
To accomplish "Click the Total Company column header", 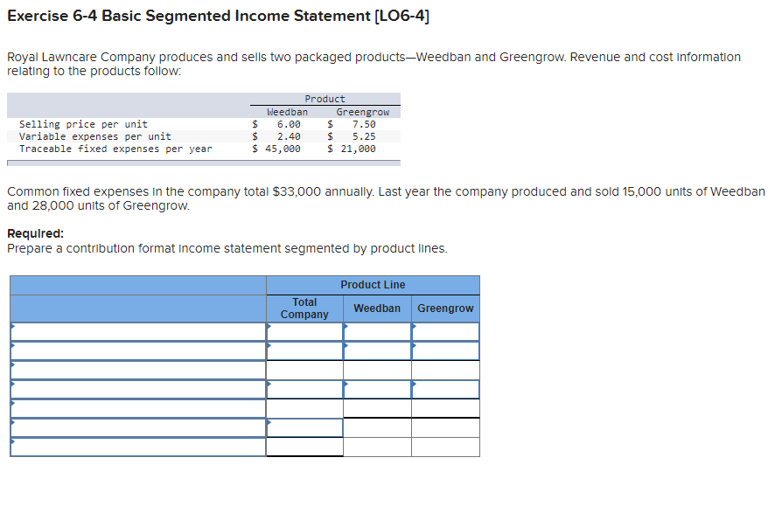I will 304,308.
